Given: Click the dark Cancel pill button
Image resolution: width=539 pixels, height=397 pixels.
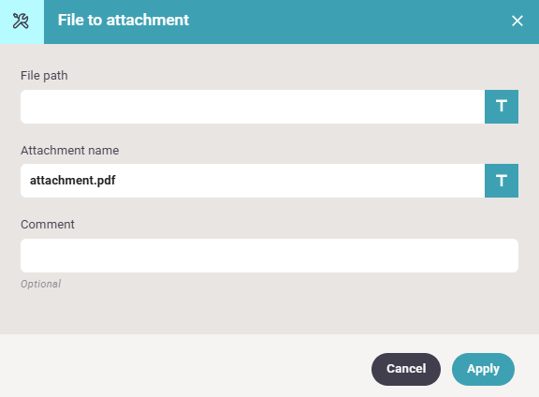Looking at the screenshot, I should 406,369.
